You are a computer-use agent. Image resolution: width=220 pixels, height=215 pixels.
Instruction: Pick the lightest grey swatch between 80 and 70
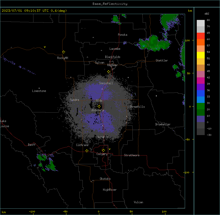(201, 23)
